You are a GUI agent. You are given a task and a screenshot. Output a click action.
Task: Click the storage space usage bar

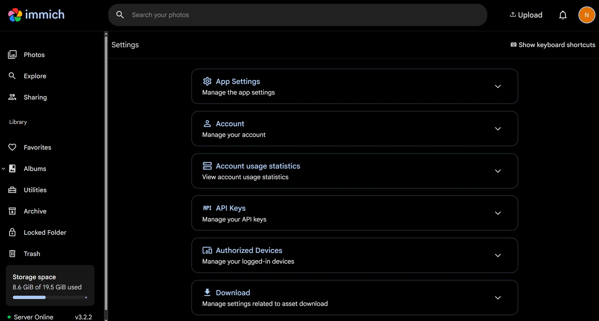50,297
